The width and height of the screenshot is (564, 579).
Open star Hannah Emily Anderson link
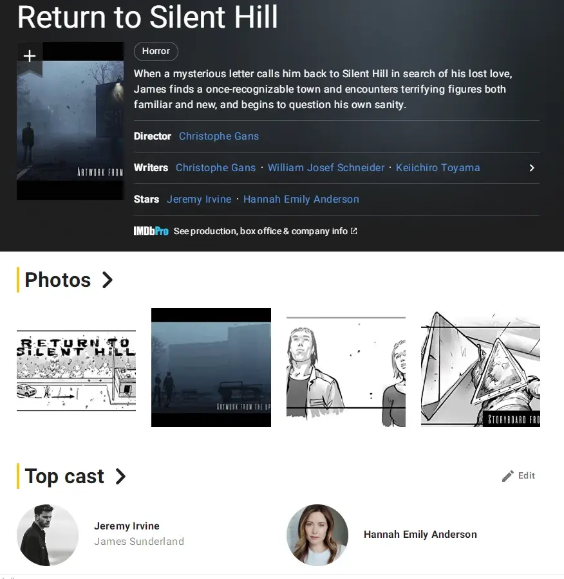(x=301, y=199)
